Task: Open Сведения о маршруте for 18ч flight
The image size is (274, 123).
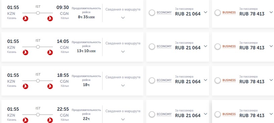Action: (x=123, y=77)
